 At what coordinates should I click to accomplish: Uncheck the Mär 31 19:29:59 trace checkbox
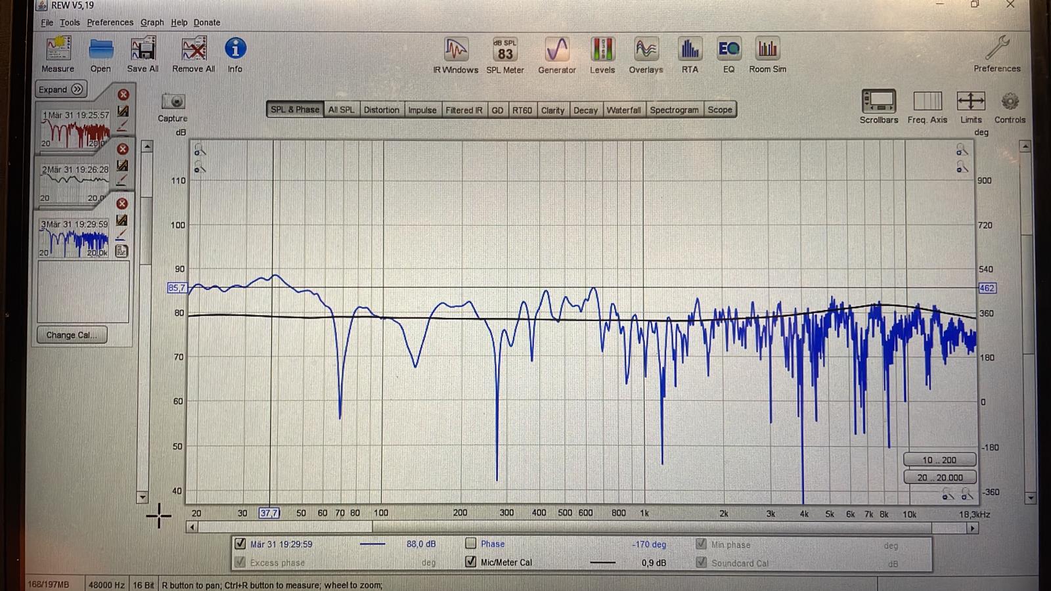tap(240, 544)
